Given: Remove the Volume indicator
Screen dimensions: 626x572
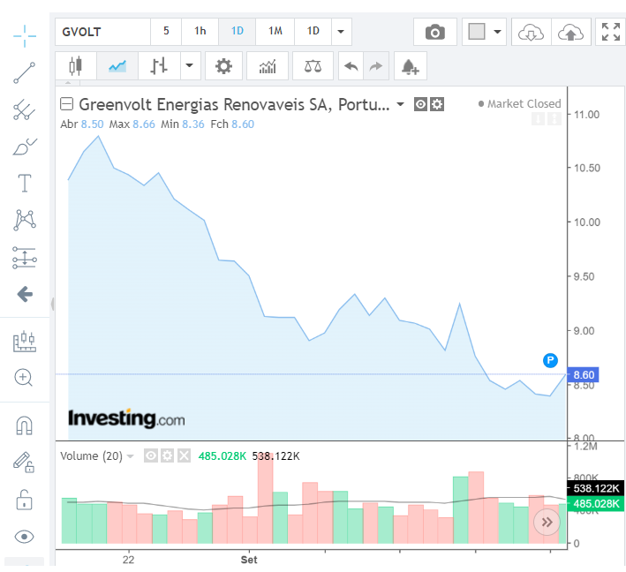Looking at the screenshot, I should 184,455.
